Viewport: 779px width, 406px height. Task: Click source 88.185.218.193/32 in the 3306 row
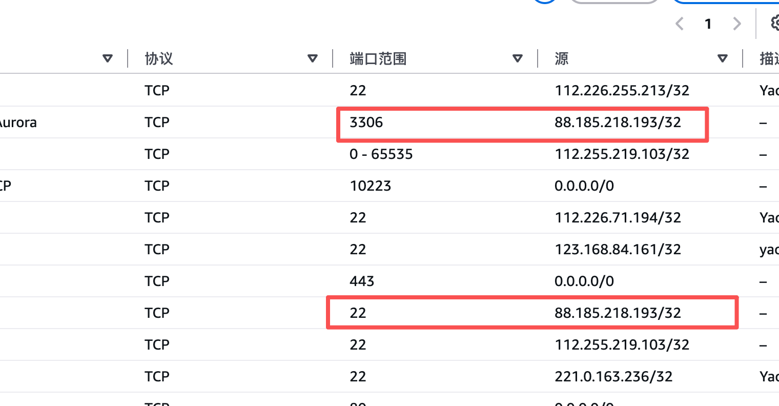click(x=618, y=122)
